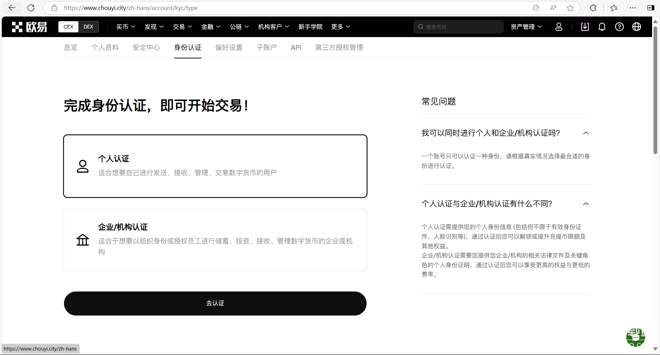Open the 个人资料 tab
The image size is (660, 355).
105,48
